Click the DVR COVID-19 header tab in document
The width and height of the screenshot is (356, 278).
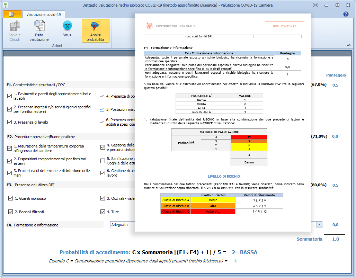(284, 26)
